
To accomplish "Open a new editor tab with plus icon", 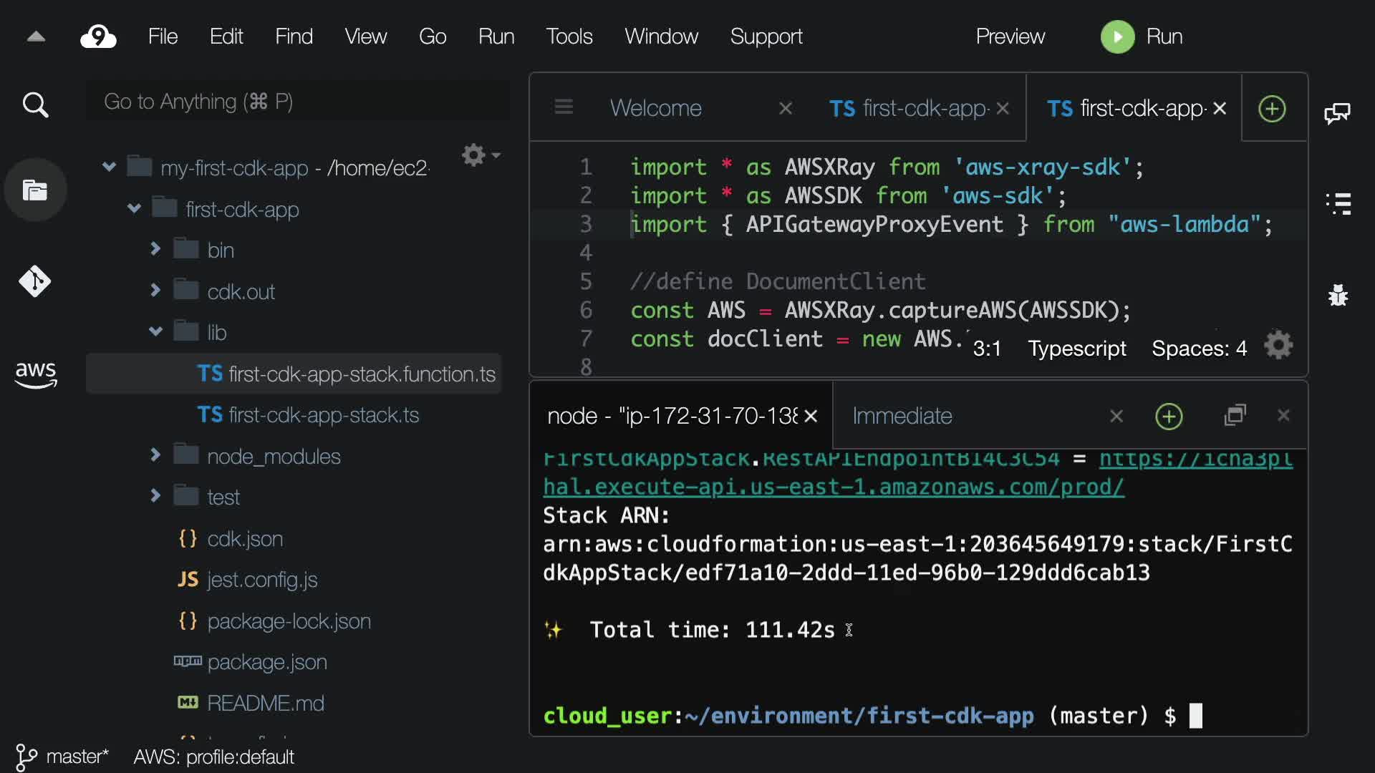I will pyautogui.click(x=1272, y=109).
